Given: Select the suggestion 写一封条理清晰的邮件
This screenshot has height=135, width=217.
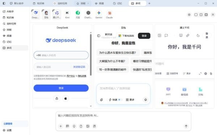Looking at the screenshot, I should pos(112,69).
